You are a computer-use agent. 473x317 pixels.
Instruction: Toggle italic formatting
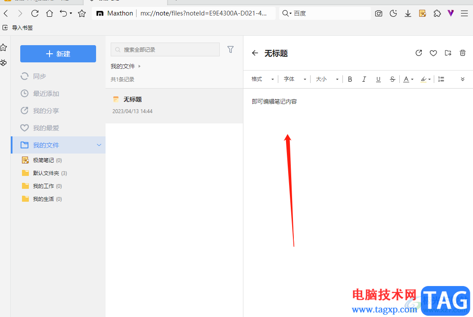click(364, 79)
